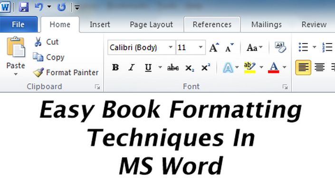Toggle Italic formatting
Image resolution: width=335 pixels, height=188 pixels.
point(132,68)
